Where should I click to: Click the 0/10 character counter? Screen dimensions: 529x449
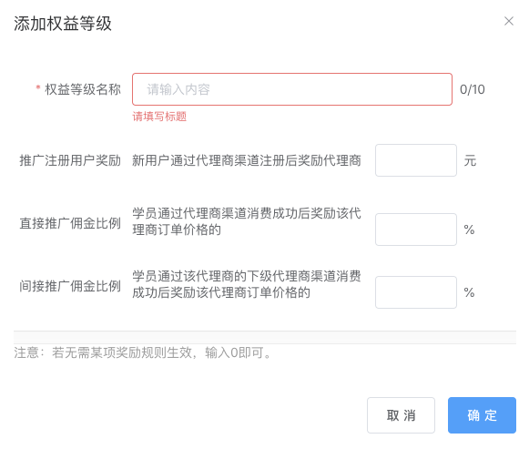(x=473, y=89)
